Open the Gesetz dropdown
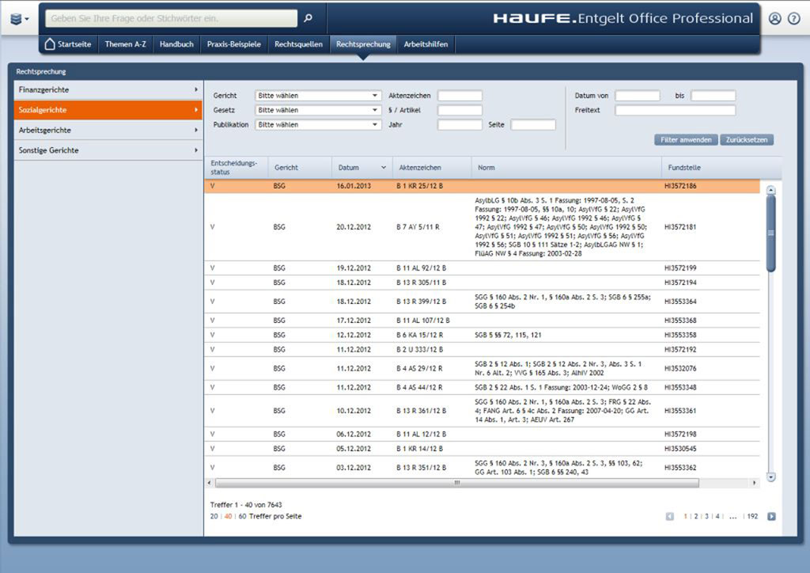 pyautogui.click(x=318, y=110)
